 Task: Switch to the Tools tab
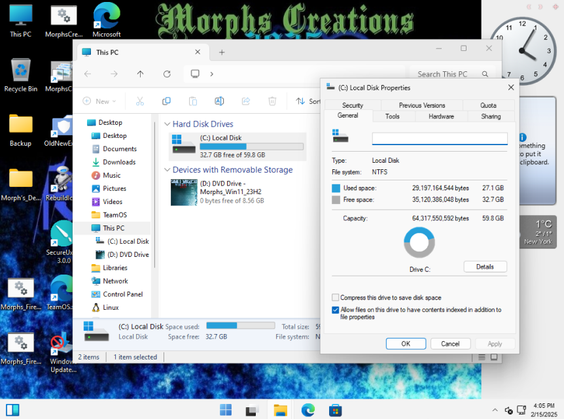tap(392, 116)
